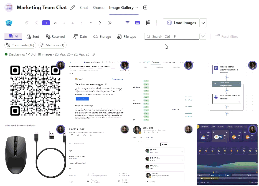Open the QR code image thumbnail

(x=35, y=91)
